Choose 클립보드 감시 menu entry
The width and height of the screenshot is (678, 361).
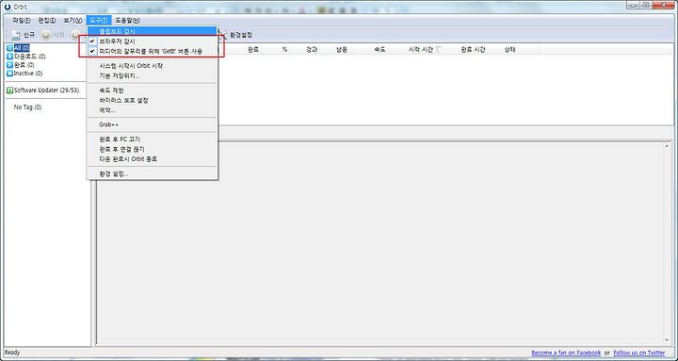tap(153, 32)
